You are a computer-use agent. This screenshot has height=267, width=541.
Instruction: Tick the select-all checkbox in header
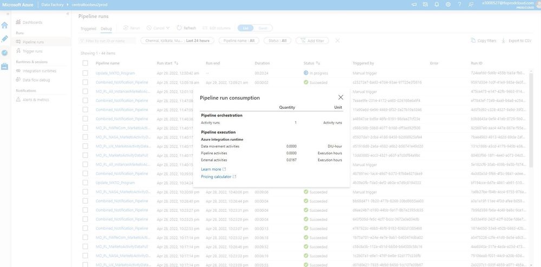[85, 63]
